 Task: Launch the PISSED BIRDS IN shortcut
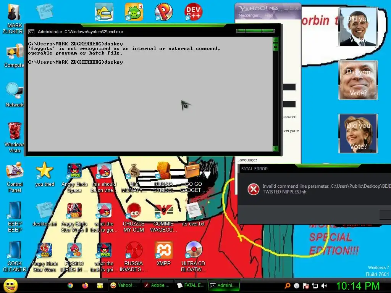tap(74, 257)
